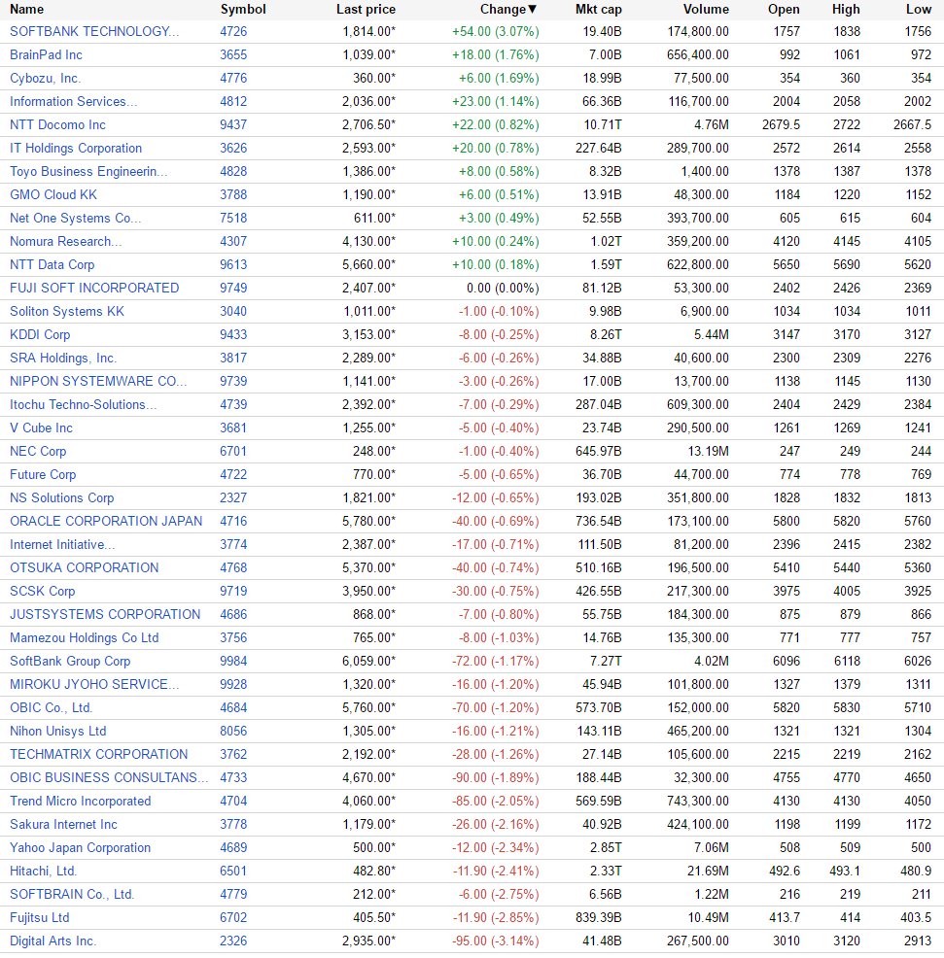The height and width of the screenshot is (958, 944).
Task: Open the SoftBank Group Corp link
Action: 70,661
